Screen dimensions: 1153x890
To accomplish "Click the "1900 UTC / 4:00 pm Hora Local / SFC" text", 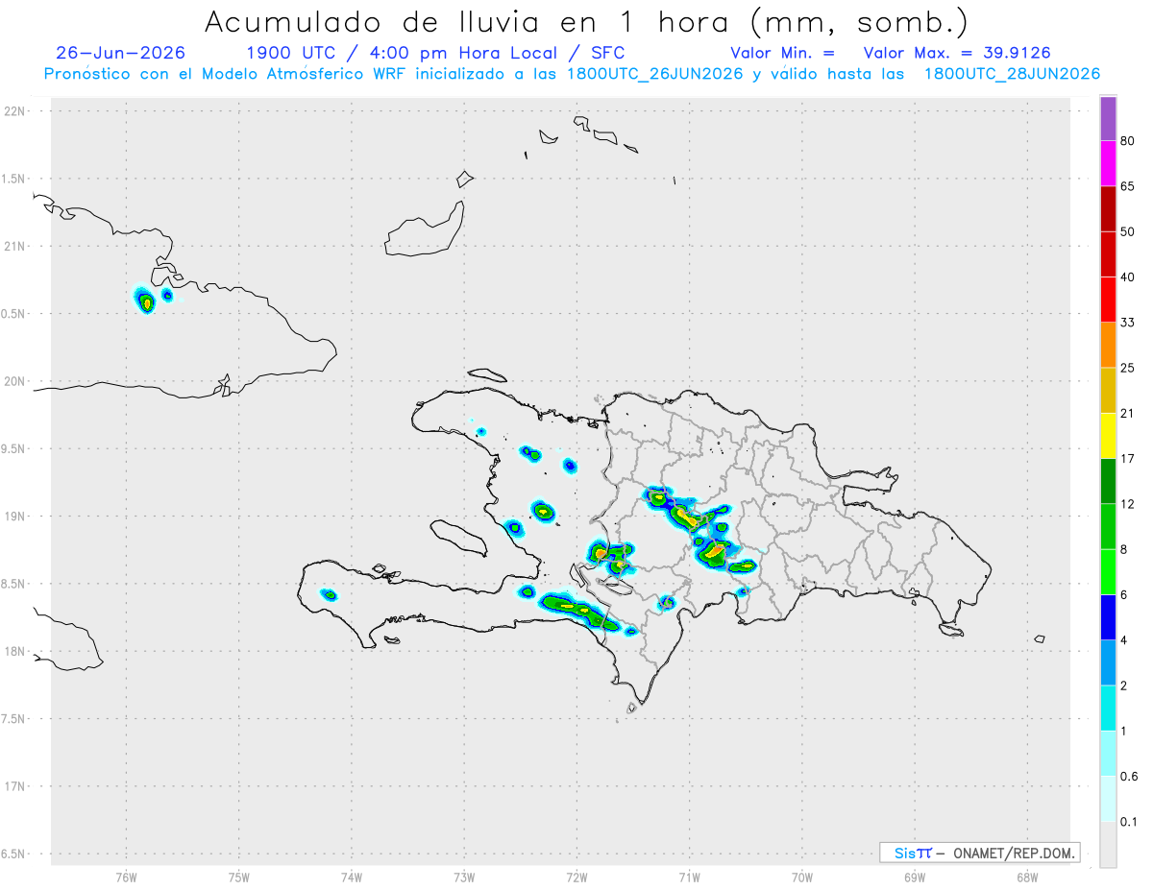I will tap(435, 53).
